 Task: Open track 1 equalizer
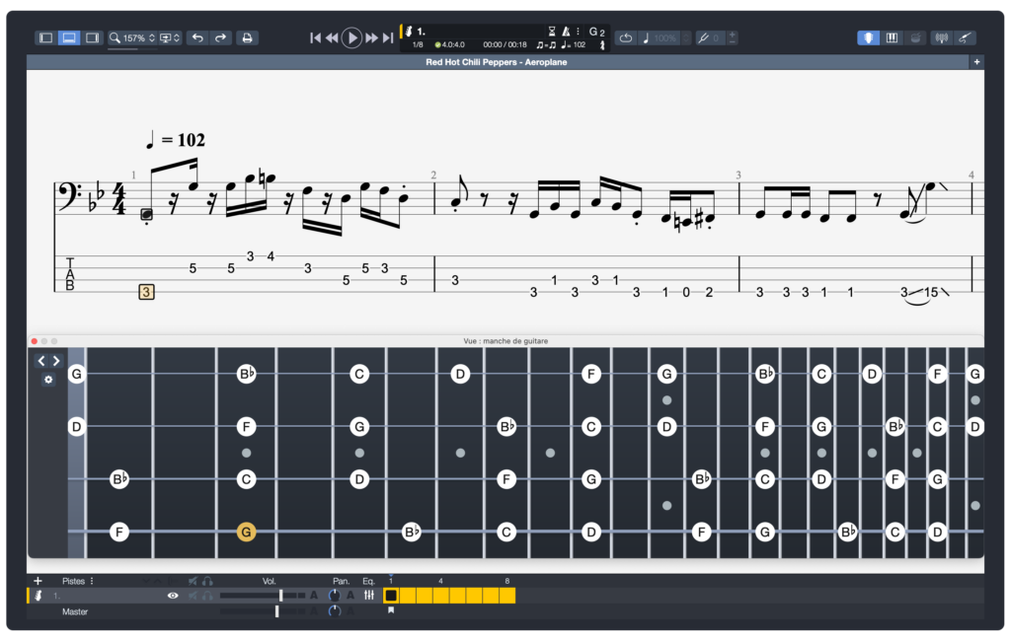pos(369,596)
